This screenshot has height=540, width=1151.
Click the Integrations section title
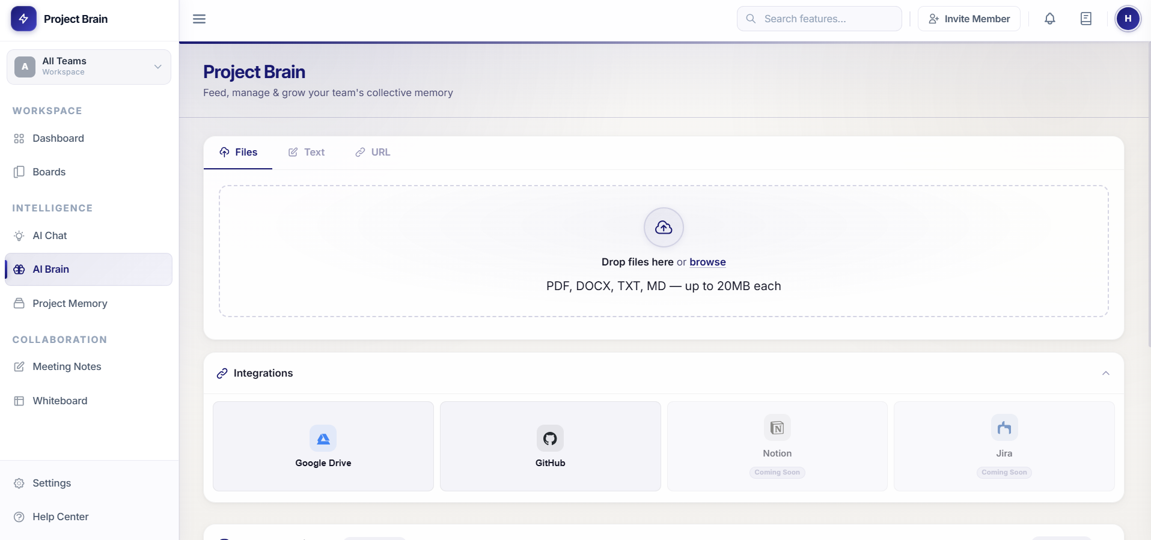pos(263,373)
